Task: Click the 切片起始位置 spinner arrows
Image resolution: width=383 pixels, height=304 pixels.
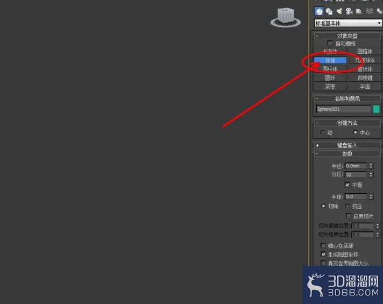Action: (378, 226)
